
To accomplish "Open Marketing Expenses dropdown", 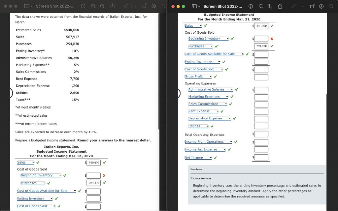I will 208,97.
